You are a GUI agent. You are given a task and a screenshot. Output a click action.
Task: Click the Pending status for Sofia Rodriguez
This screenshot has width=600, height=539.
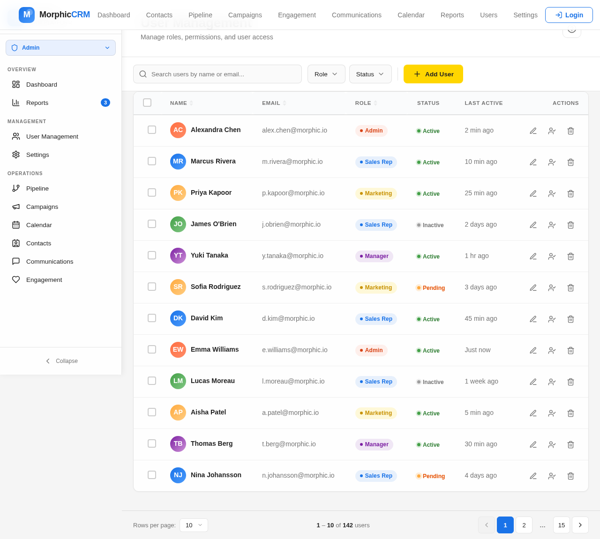(x=430, y=288)
